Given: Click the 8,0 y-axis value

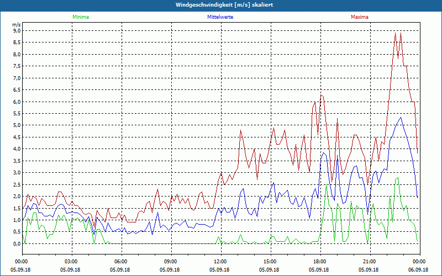Looking at the screenshot, I should [x=17, y=54].
